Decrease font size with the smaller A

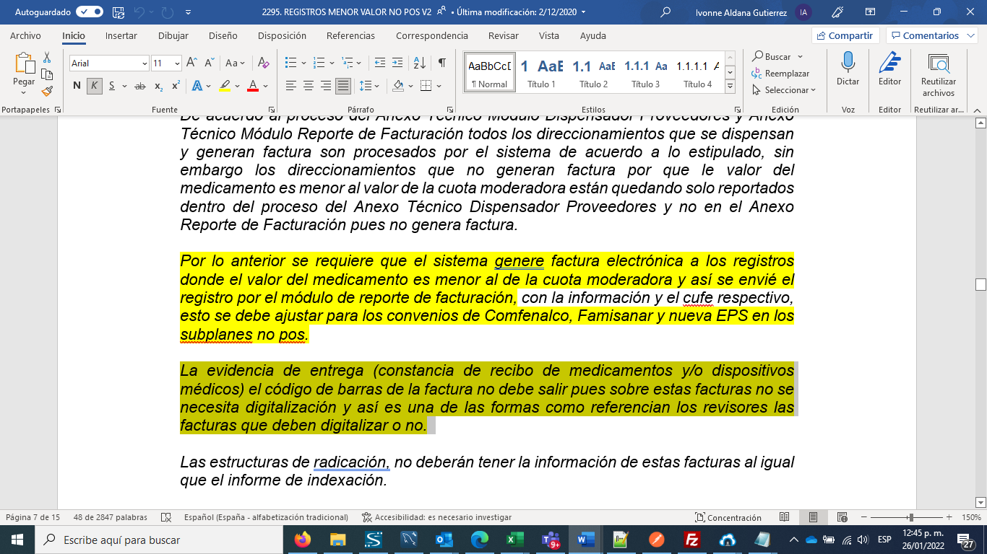(210, 63)
